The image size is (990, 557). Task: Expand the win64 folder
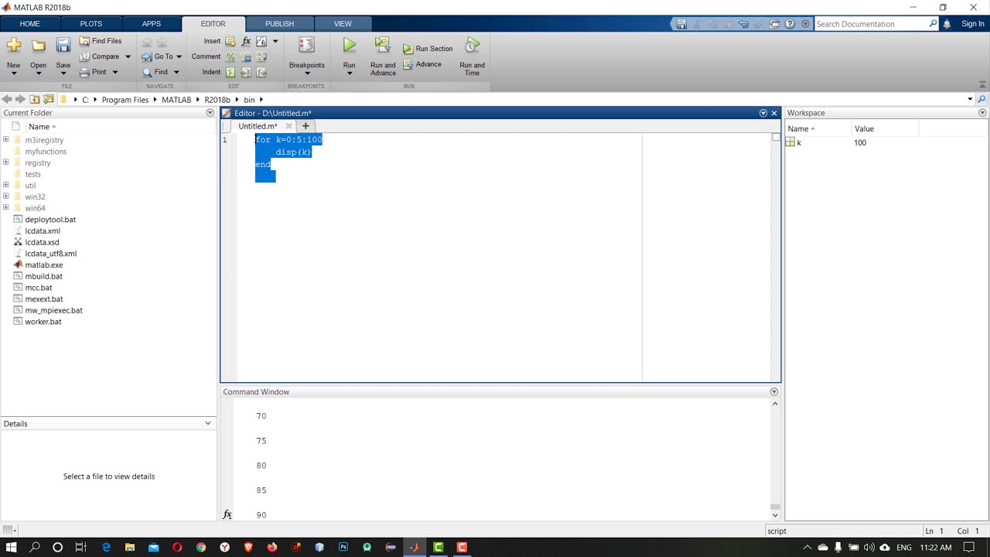click(6, 208)
